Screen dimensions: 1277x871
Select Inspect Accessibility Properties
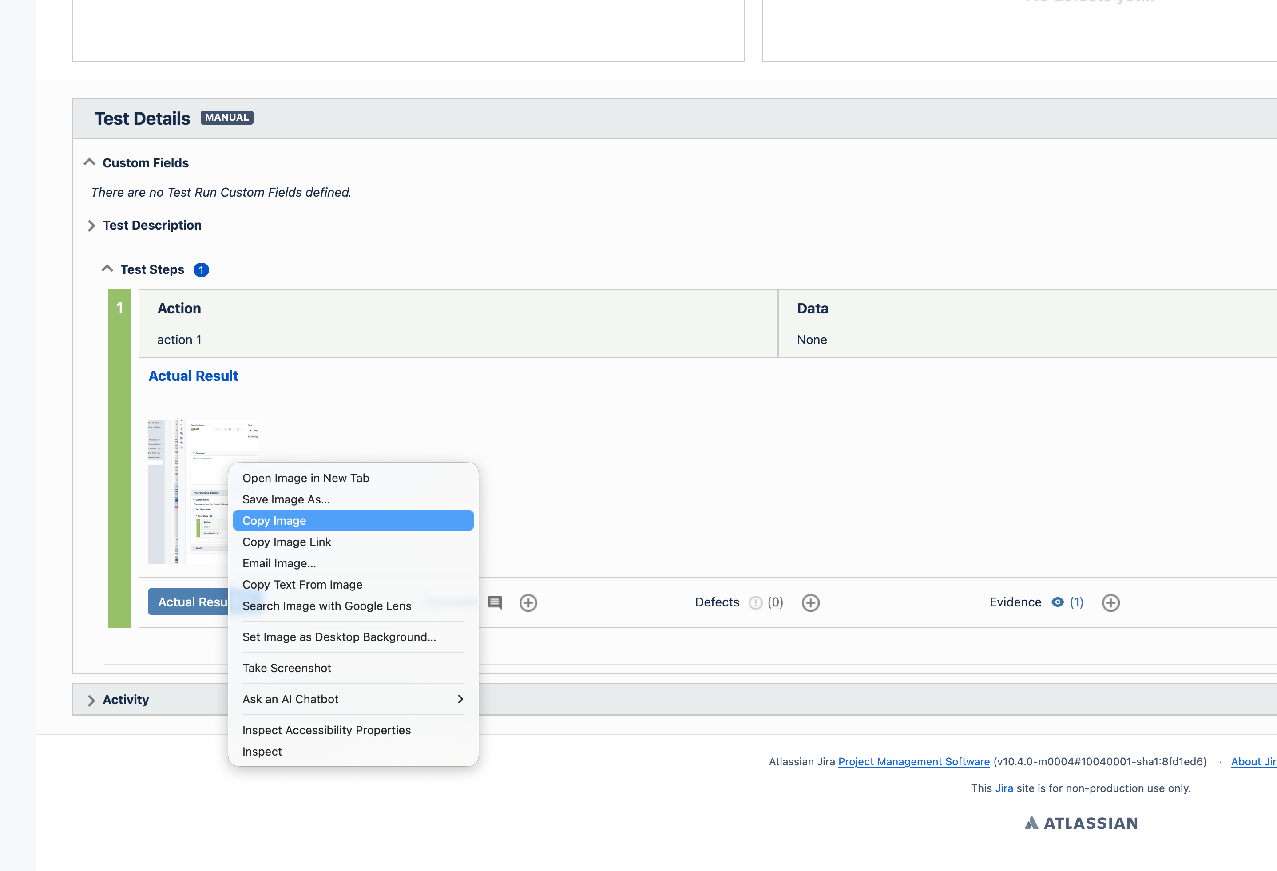click(x=353, y=730)
